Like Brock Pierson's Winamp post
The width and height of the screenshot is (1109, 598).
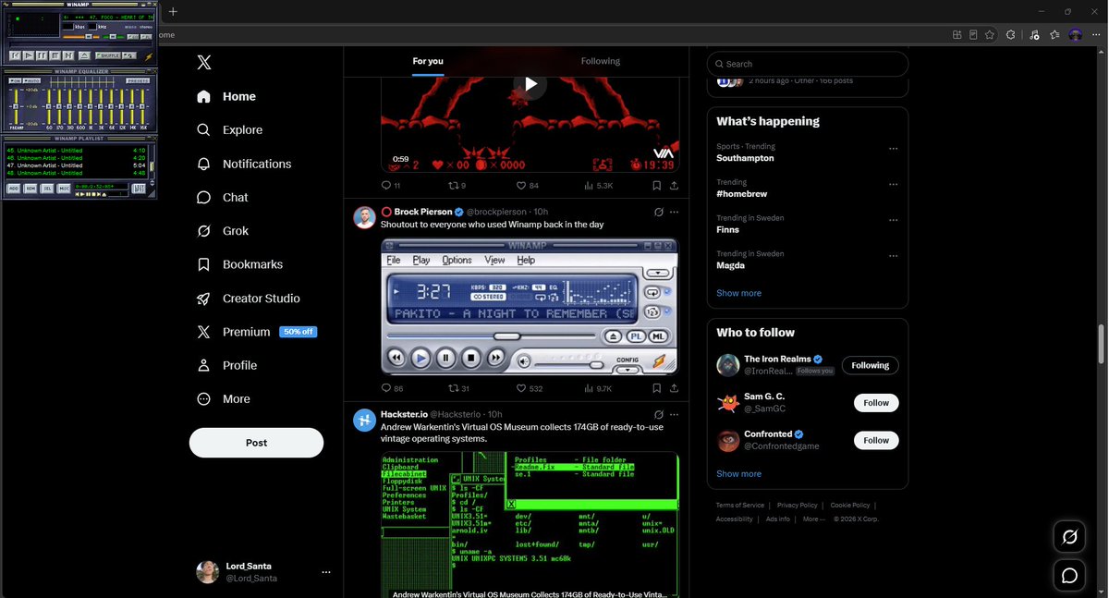(x=530, y=389)
